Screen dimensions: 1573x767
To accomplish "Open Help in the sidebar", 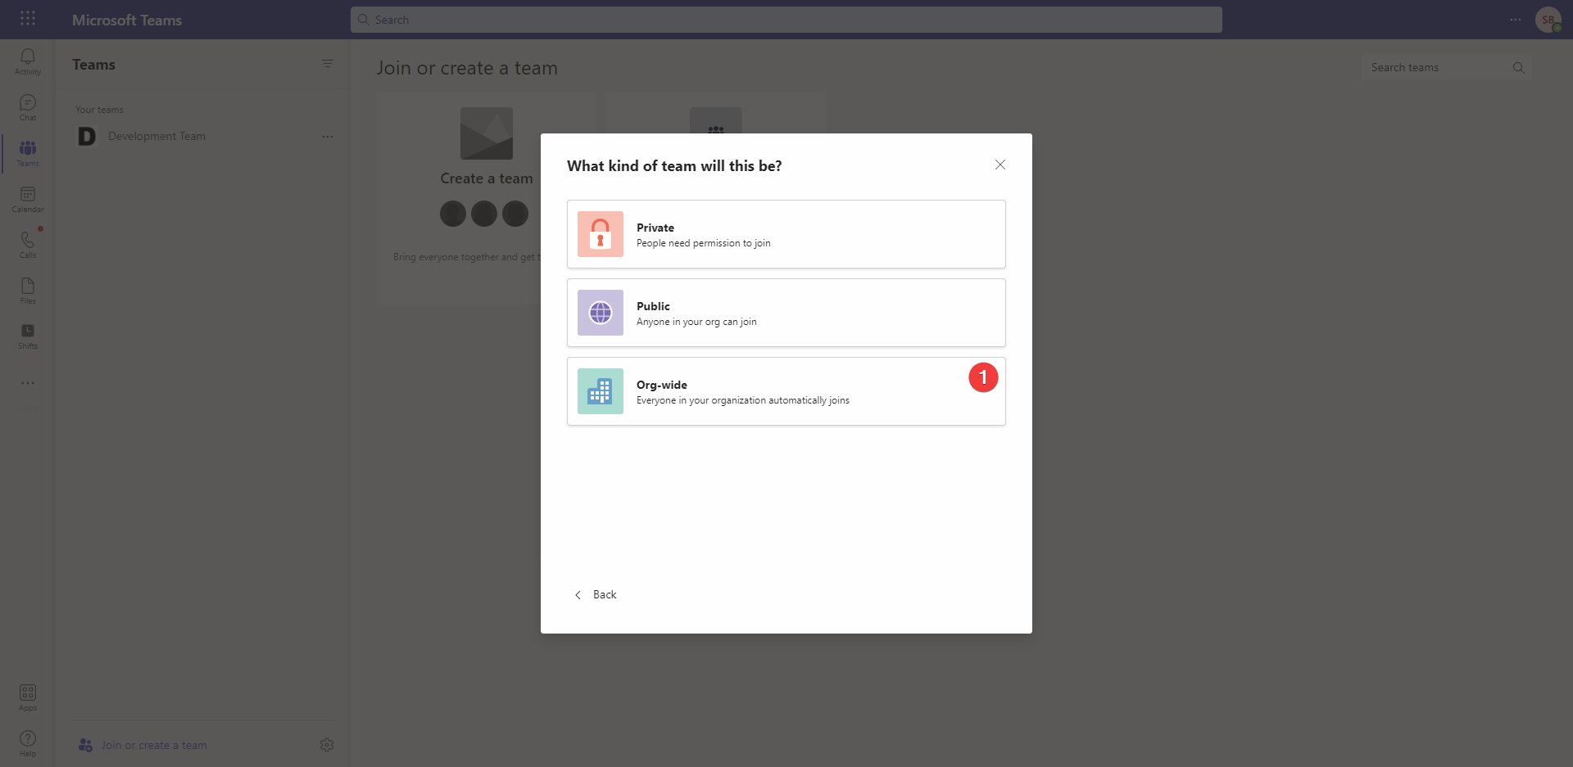I will pyautogui.click(x=28, y=744).
